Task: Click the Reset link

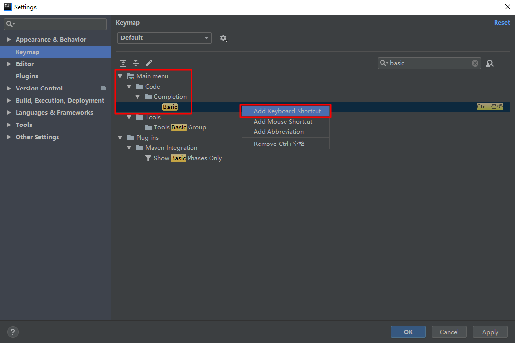Action: tap(502, 23)
